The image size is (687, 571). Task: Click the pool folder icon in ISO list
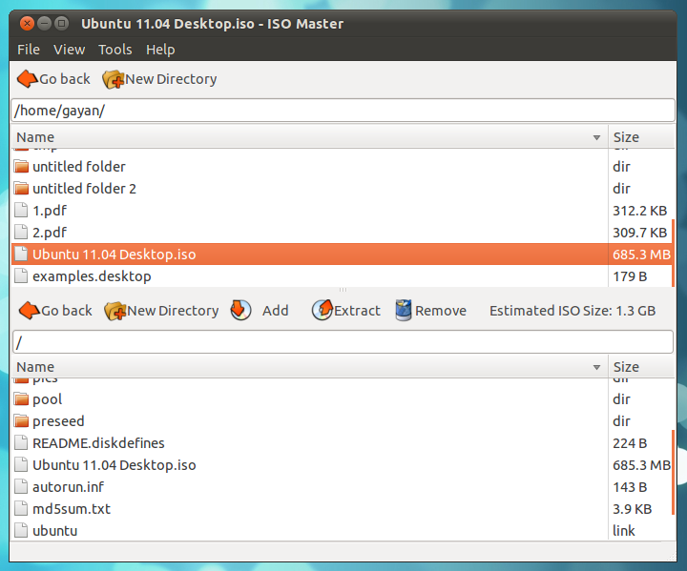21,398
